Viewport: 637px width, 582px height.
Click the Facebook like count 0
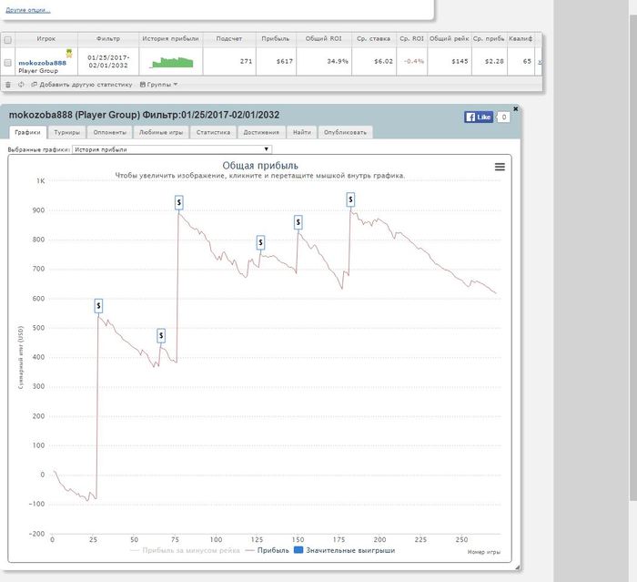pyautogui.click(x=504, y=117)
